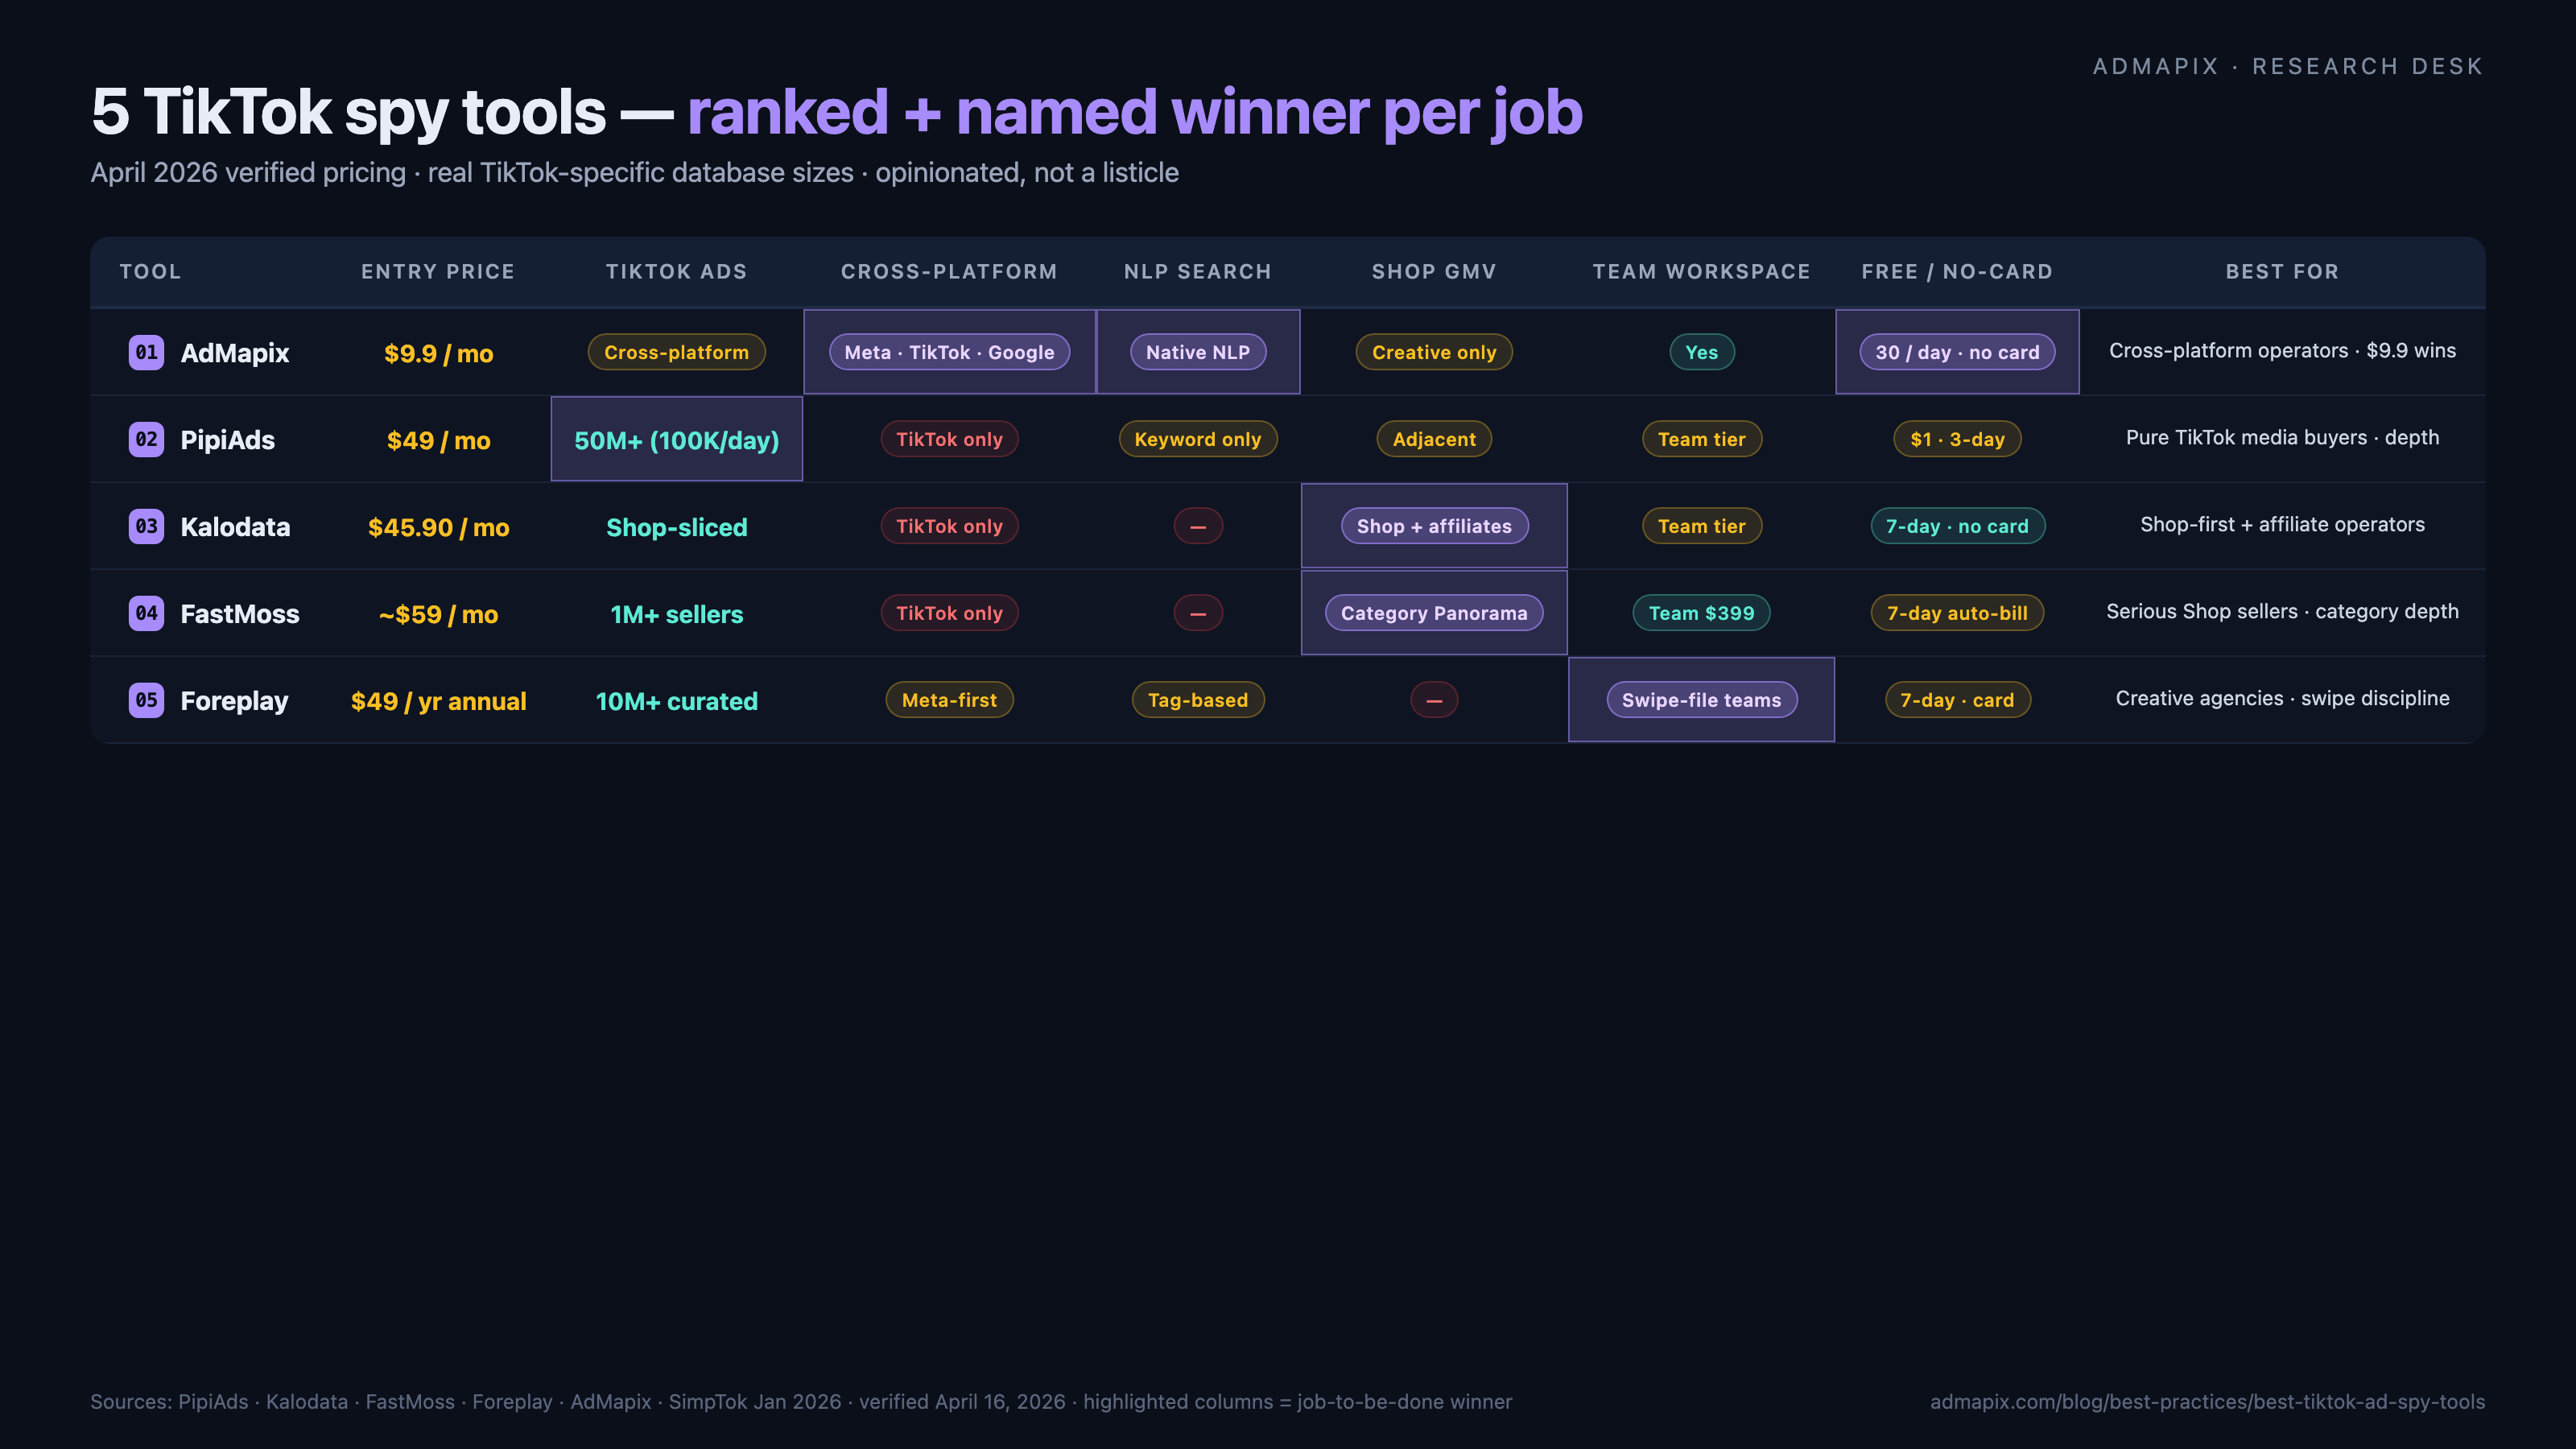Click the green Yes team workspace pill
The width and height of the screenshot is (2576, 1449).
tap(1701, 352)
